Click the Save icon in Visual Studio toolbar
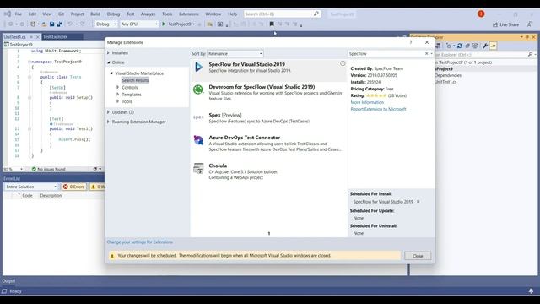This screenshot has width=540, height=304. [x=51, y=24]
